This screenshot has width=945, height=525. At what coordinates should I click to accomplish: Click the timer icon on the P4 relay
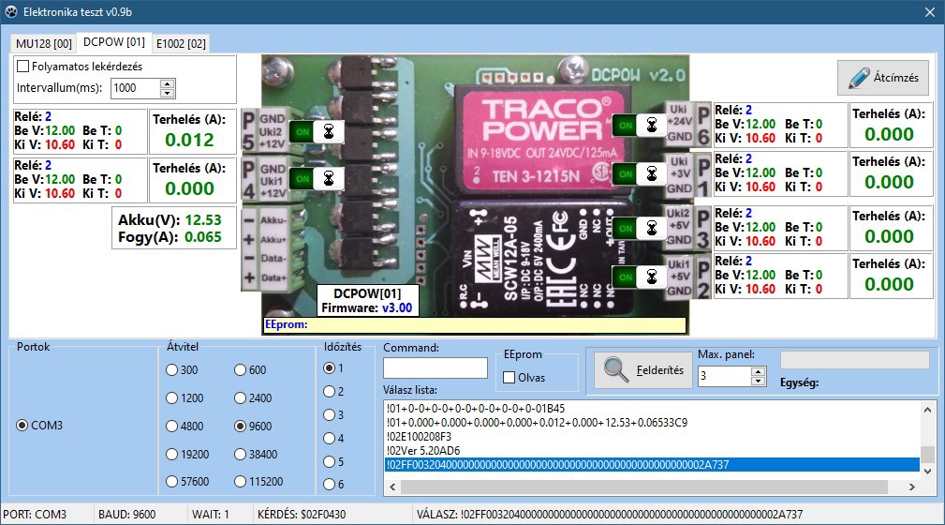pyautogui.click(x=329, y=178)
